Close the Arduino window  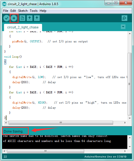[126, 3]
